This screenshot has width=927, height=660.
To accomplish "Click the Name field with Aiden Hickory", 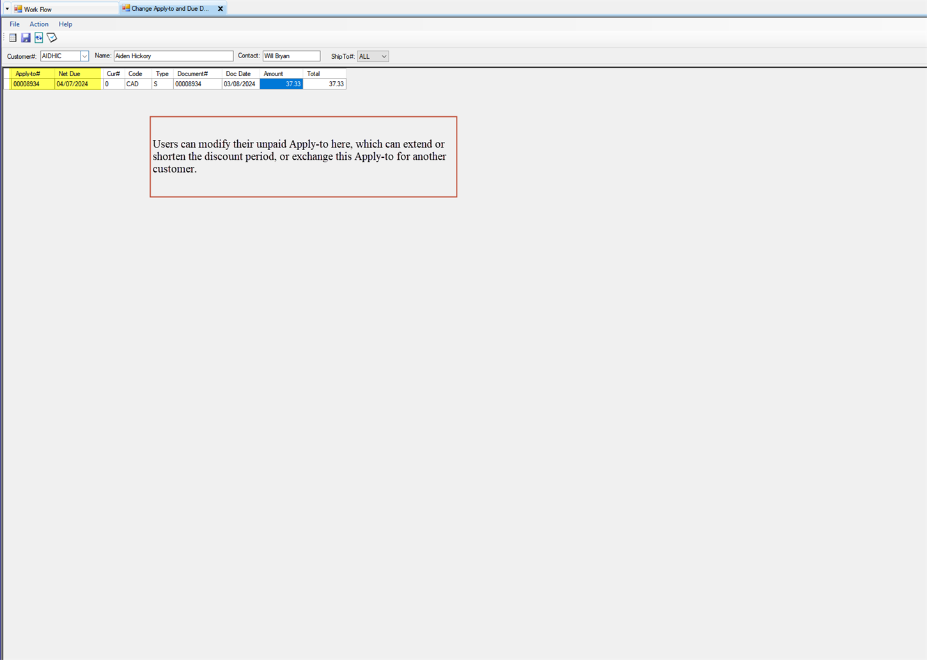I will [x=173, y=56].
